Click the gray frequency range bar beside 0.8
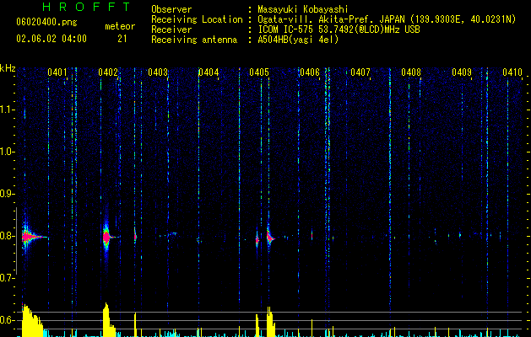The image size is (531, 337). click(16, 241)
